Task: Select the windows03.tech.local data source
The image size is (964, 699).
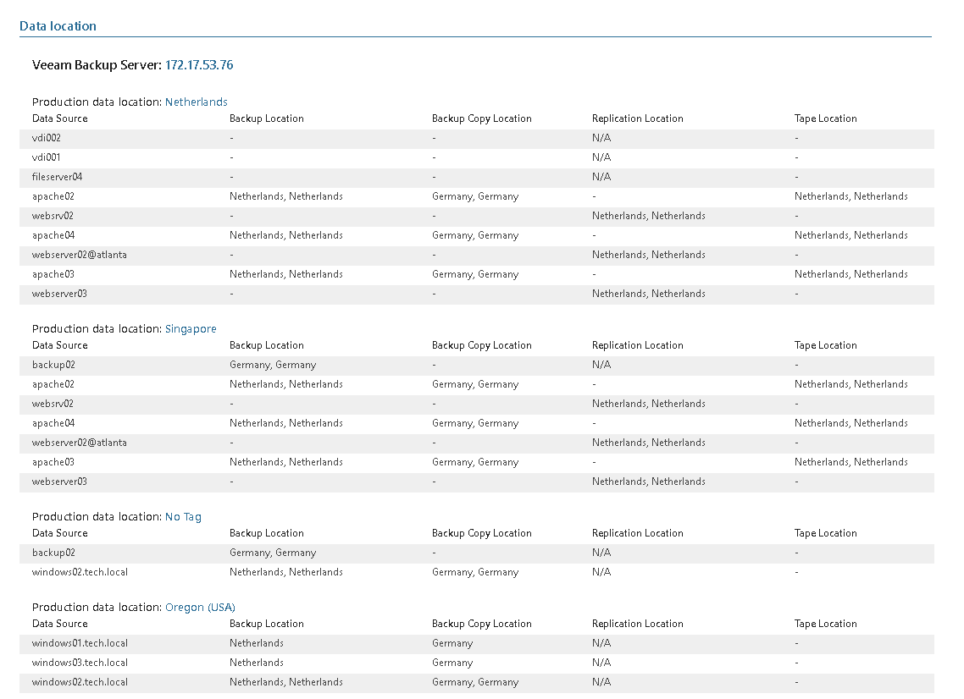Action: [x=80, y=663]
